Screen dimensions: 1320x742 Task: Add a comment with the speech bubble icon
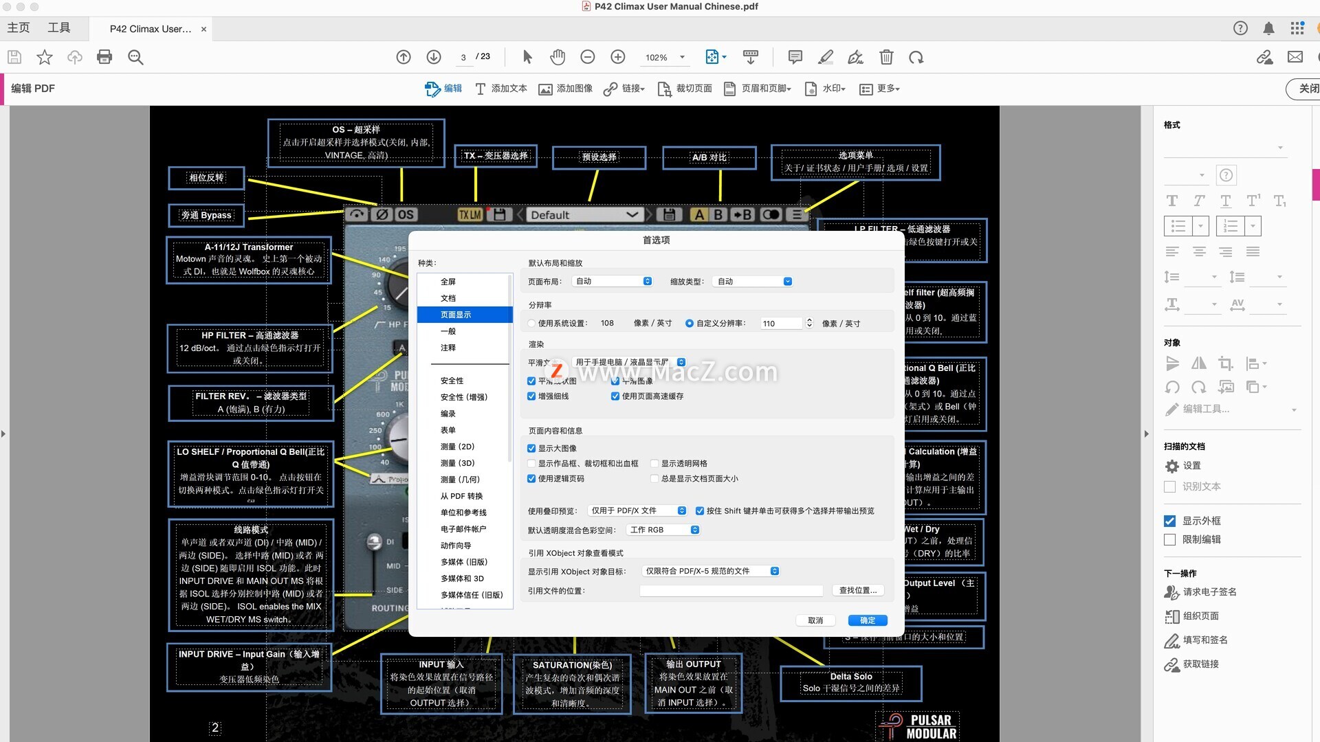pyautogui.click(x=795, y=57)
